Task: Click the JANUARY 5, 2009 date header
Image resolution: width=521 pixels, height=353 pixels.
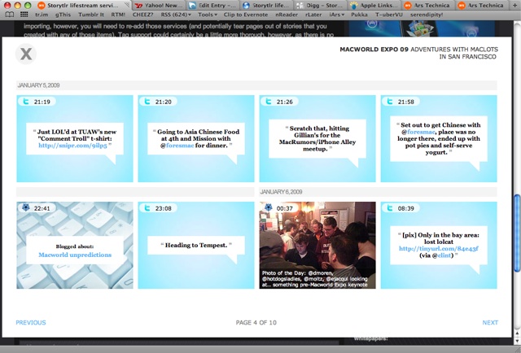Action: tap(38, 85)
